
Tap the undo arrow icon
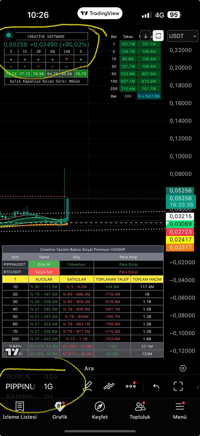156,386
